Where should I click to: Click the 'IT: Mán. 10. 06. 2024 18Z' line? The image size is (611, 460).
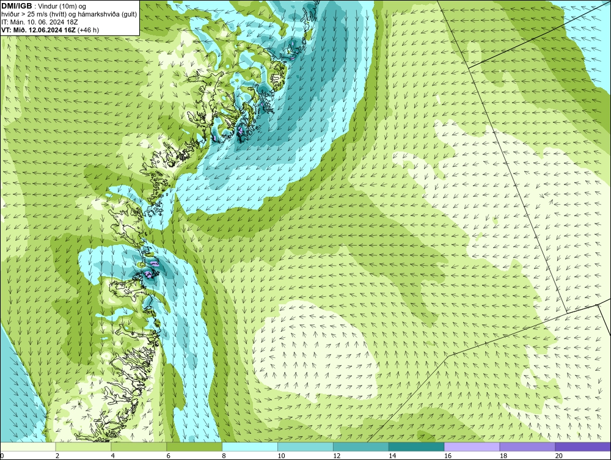point(40,22)
